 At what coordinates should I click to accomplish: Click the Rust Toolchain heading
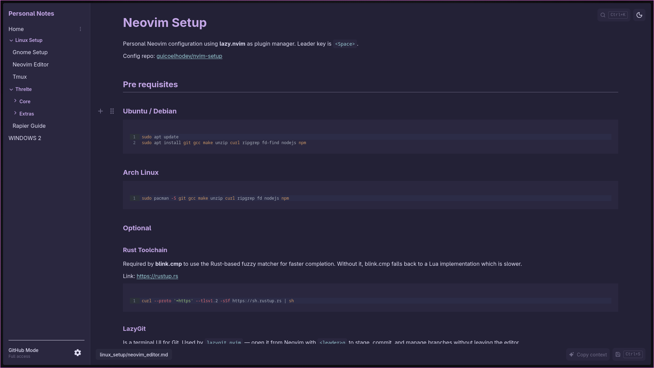[x=145, y=250]
